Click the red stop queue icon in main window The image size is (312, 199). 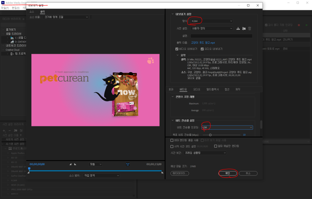tap(299, 25)
